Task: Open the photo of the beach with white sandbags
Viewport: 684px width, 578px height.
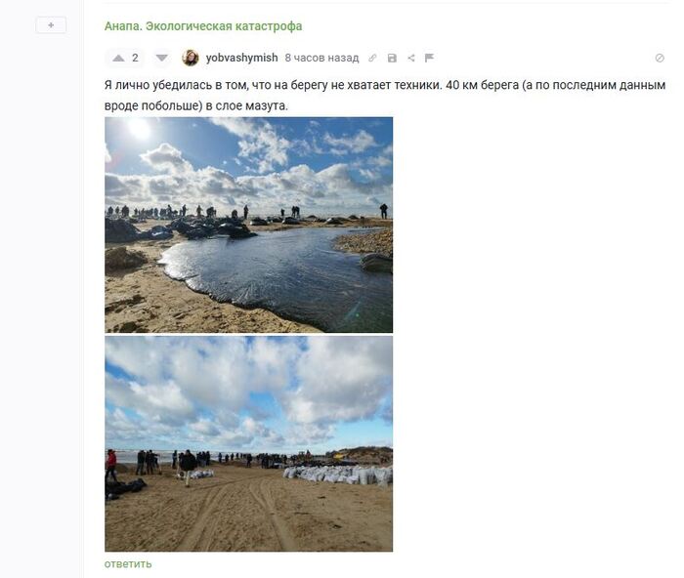Action: click(x=248, y=443)
